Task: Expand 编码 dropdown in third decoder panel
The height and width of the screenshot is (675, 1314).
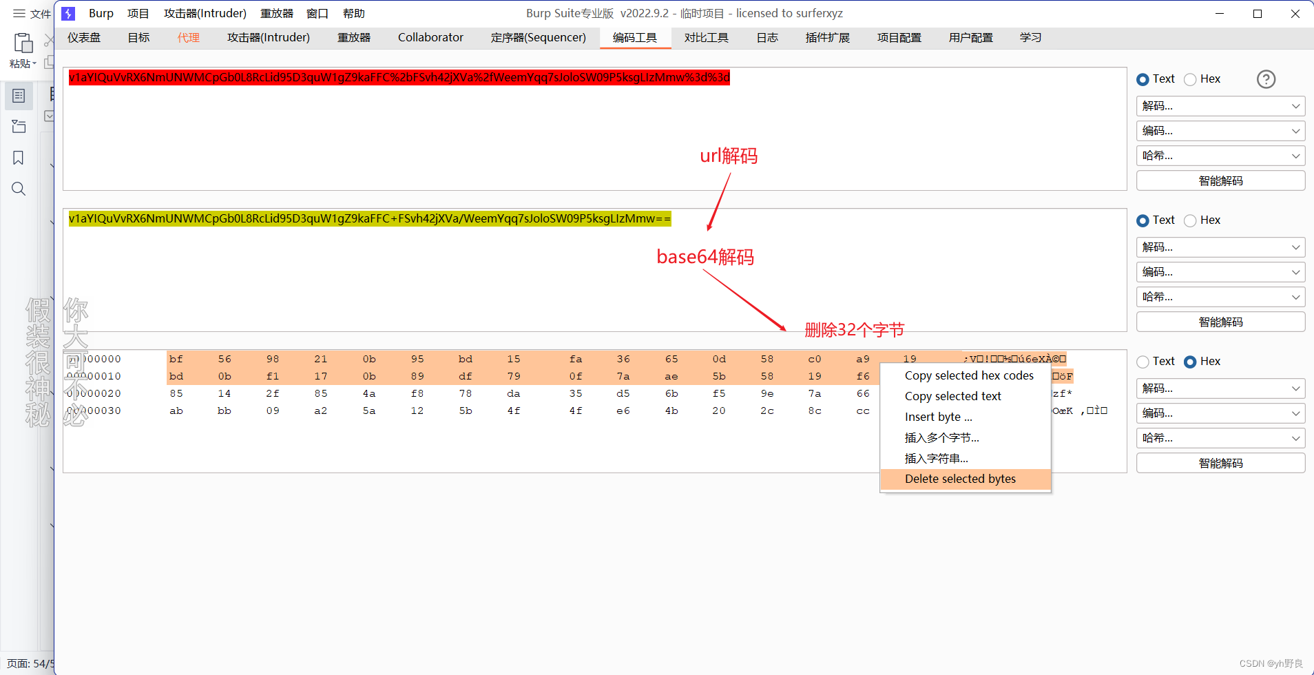Action: [1220, 413]
